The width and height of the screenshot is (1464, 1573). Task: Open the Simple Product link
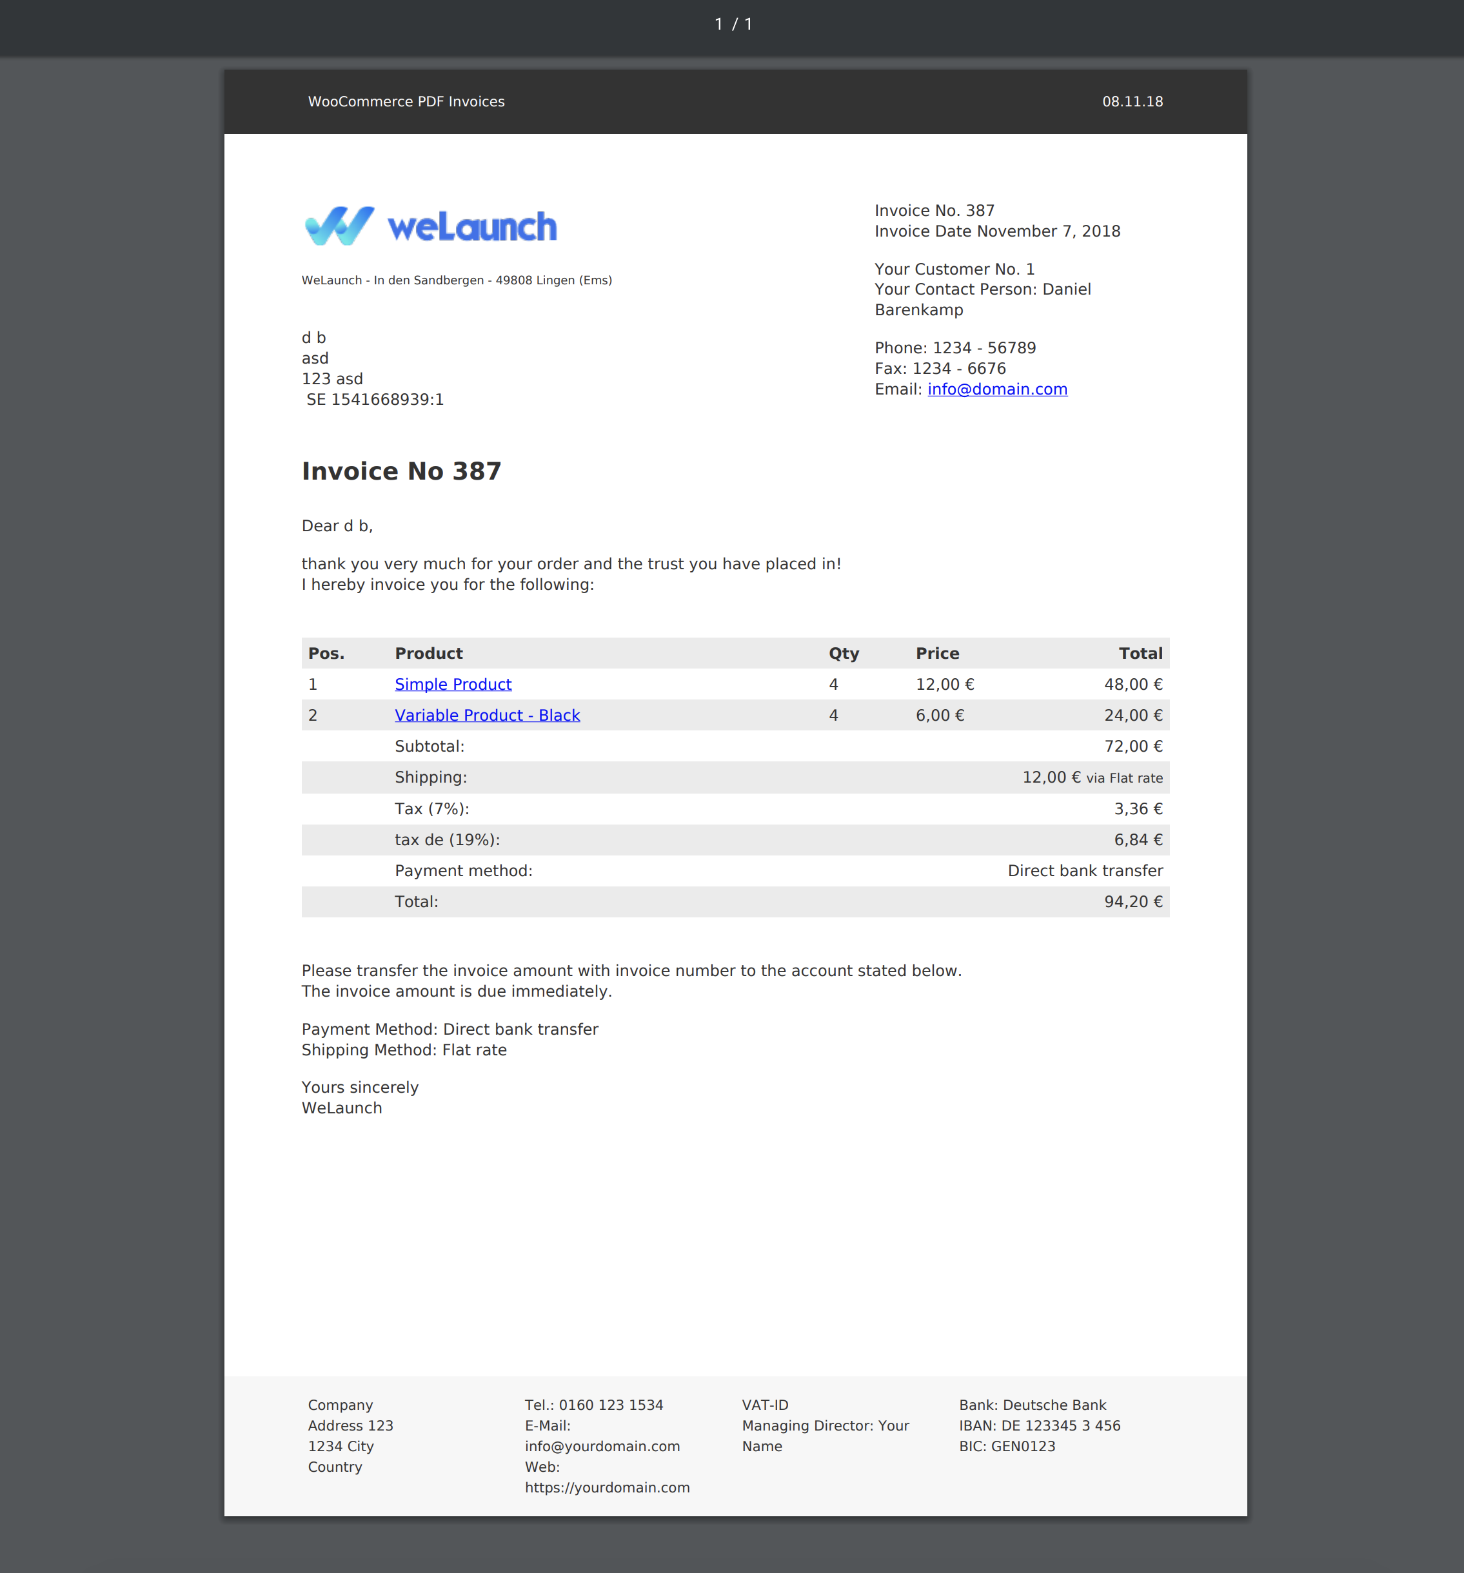453,685
